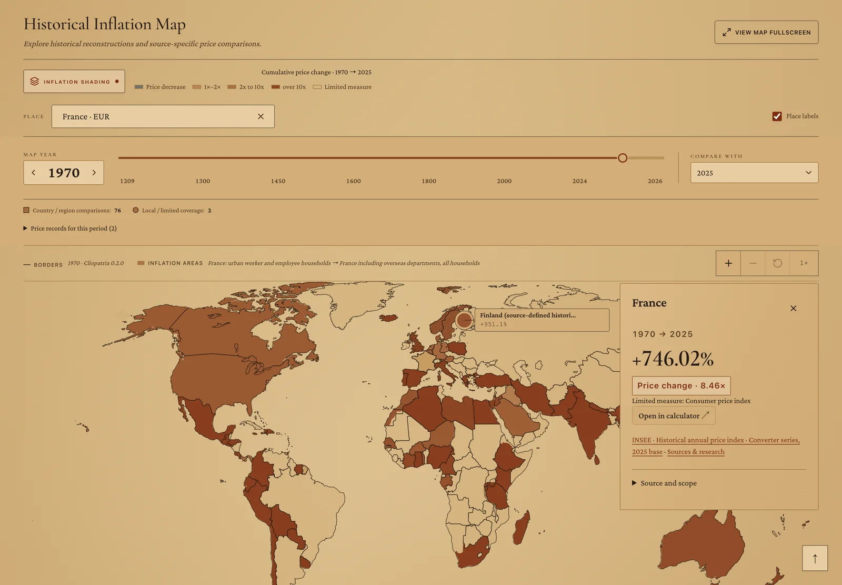Advance to next map year
The image size is (842, 585).
94,173
